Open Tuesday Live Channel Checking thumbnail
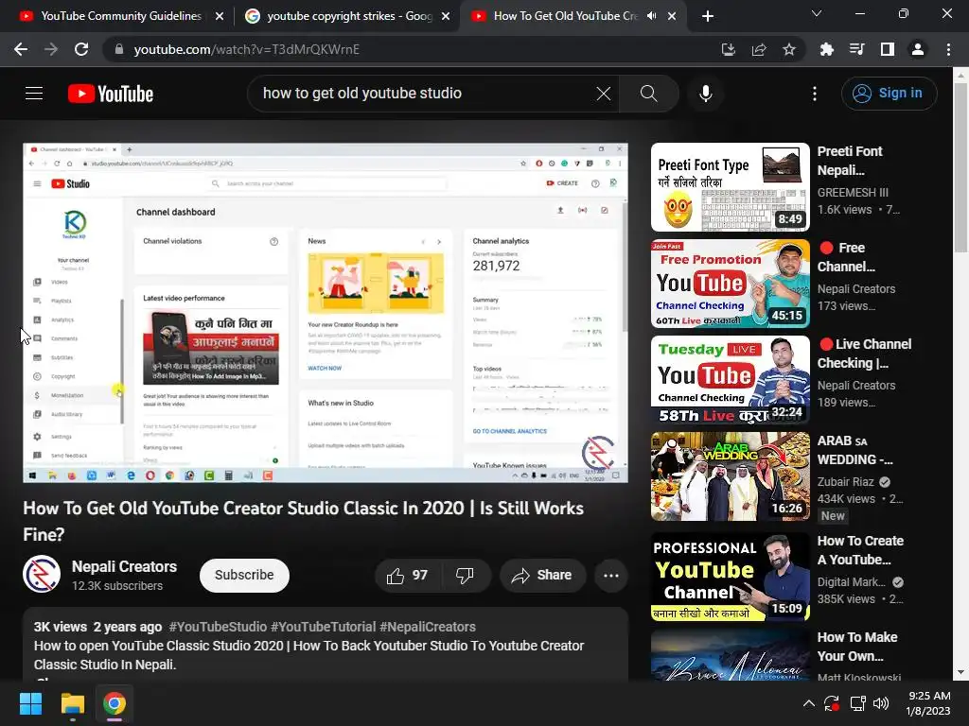Viewport: 969px width, 726px height. tap(730, 380)
